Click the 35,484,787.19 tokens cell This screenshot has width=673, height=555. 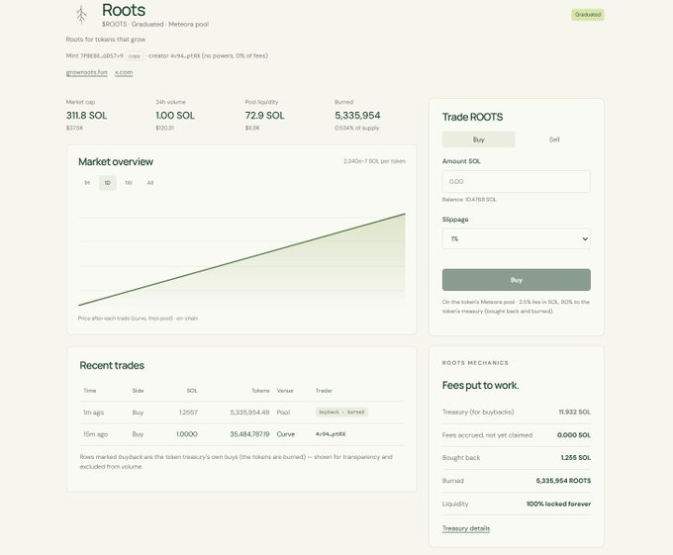click(249, 434)
